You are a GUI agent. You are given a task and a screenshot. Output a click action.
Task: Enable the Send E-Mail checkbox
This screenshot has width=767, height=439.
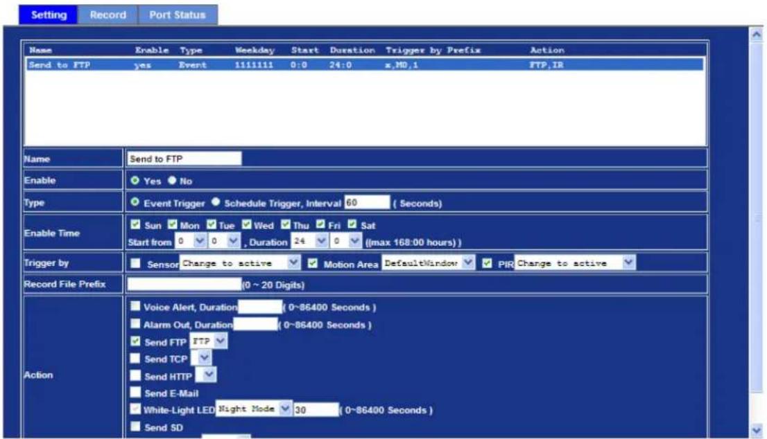click(x=135, y=392)
